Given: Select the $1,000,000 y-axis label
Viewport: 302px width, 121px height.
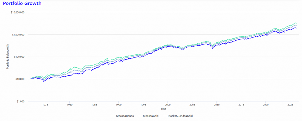Looking at the screenshot, I should (18, 35).
